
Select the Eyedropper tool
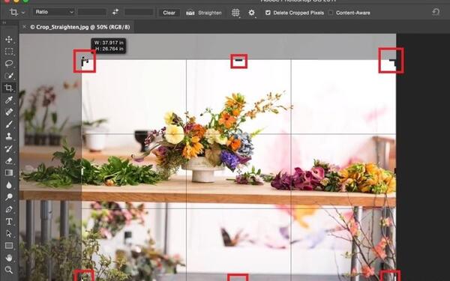click(x=9, y=100)
